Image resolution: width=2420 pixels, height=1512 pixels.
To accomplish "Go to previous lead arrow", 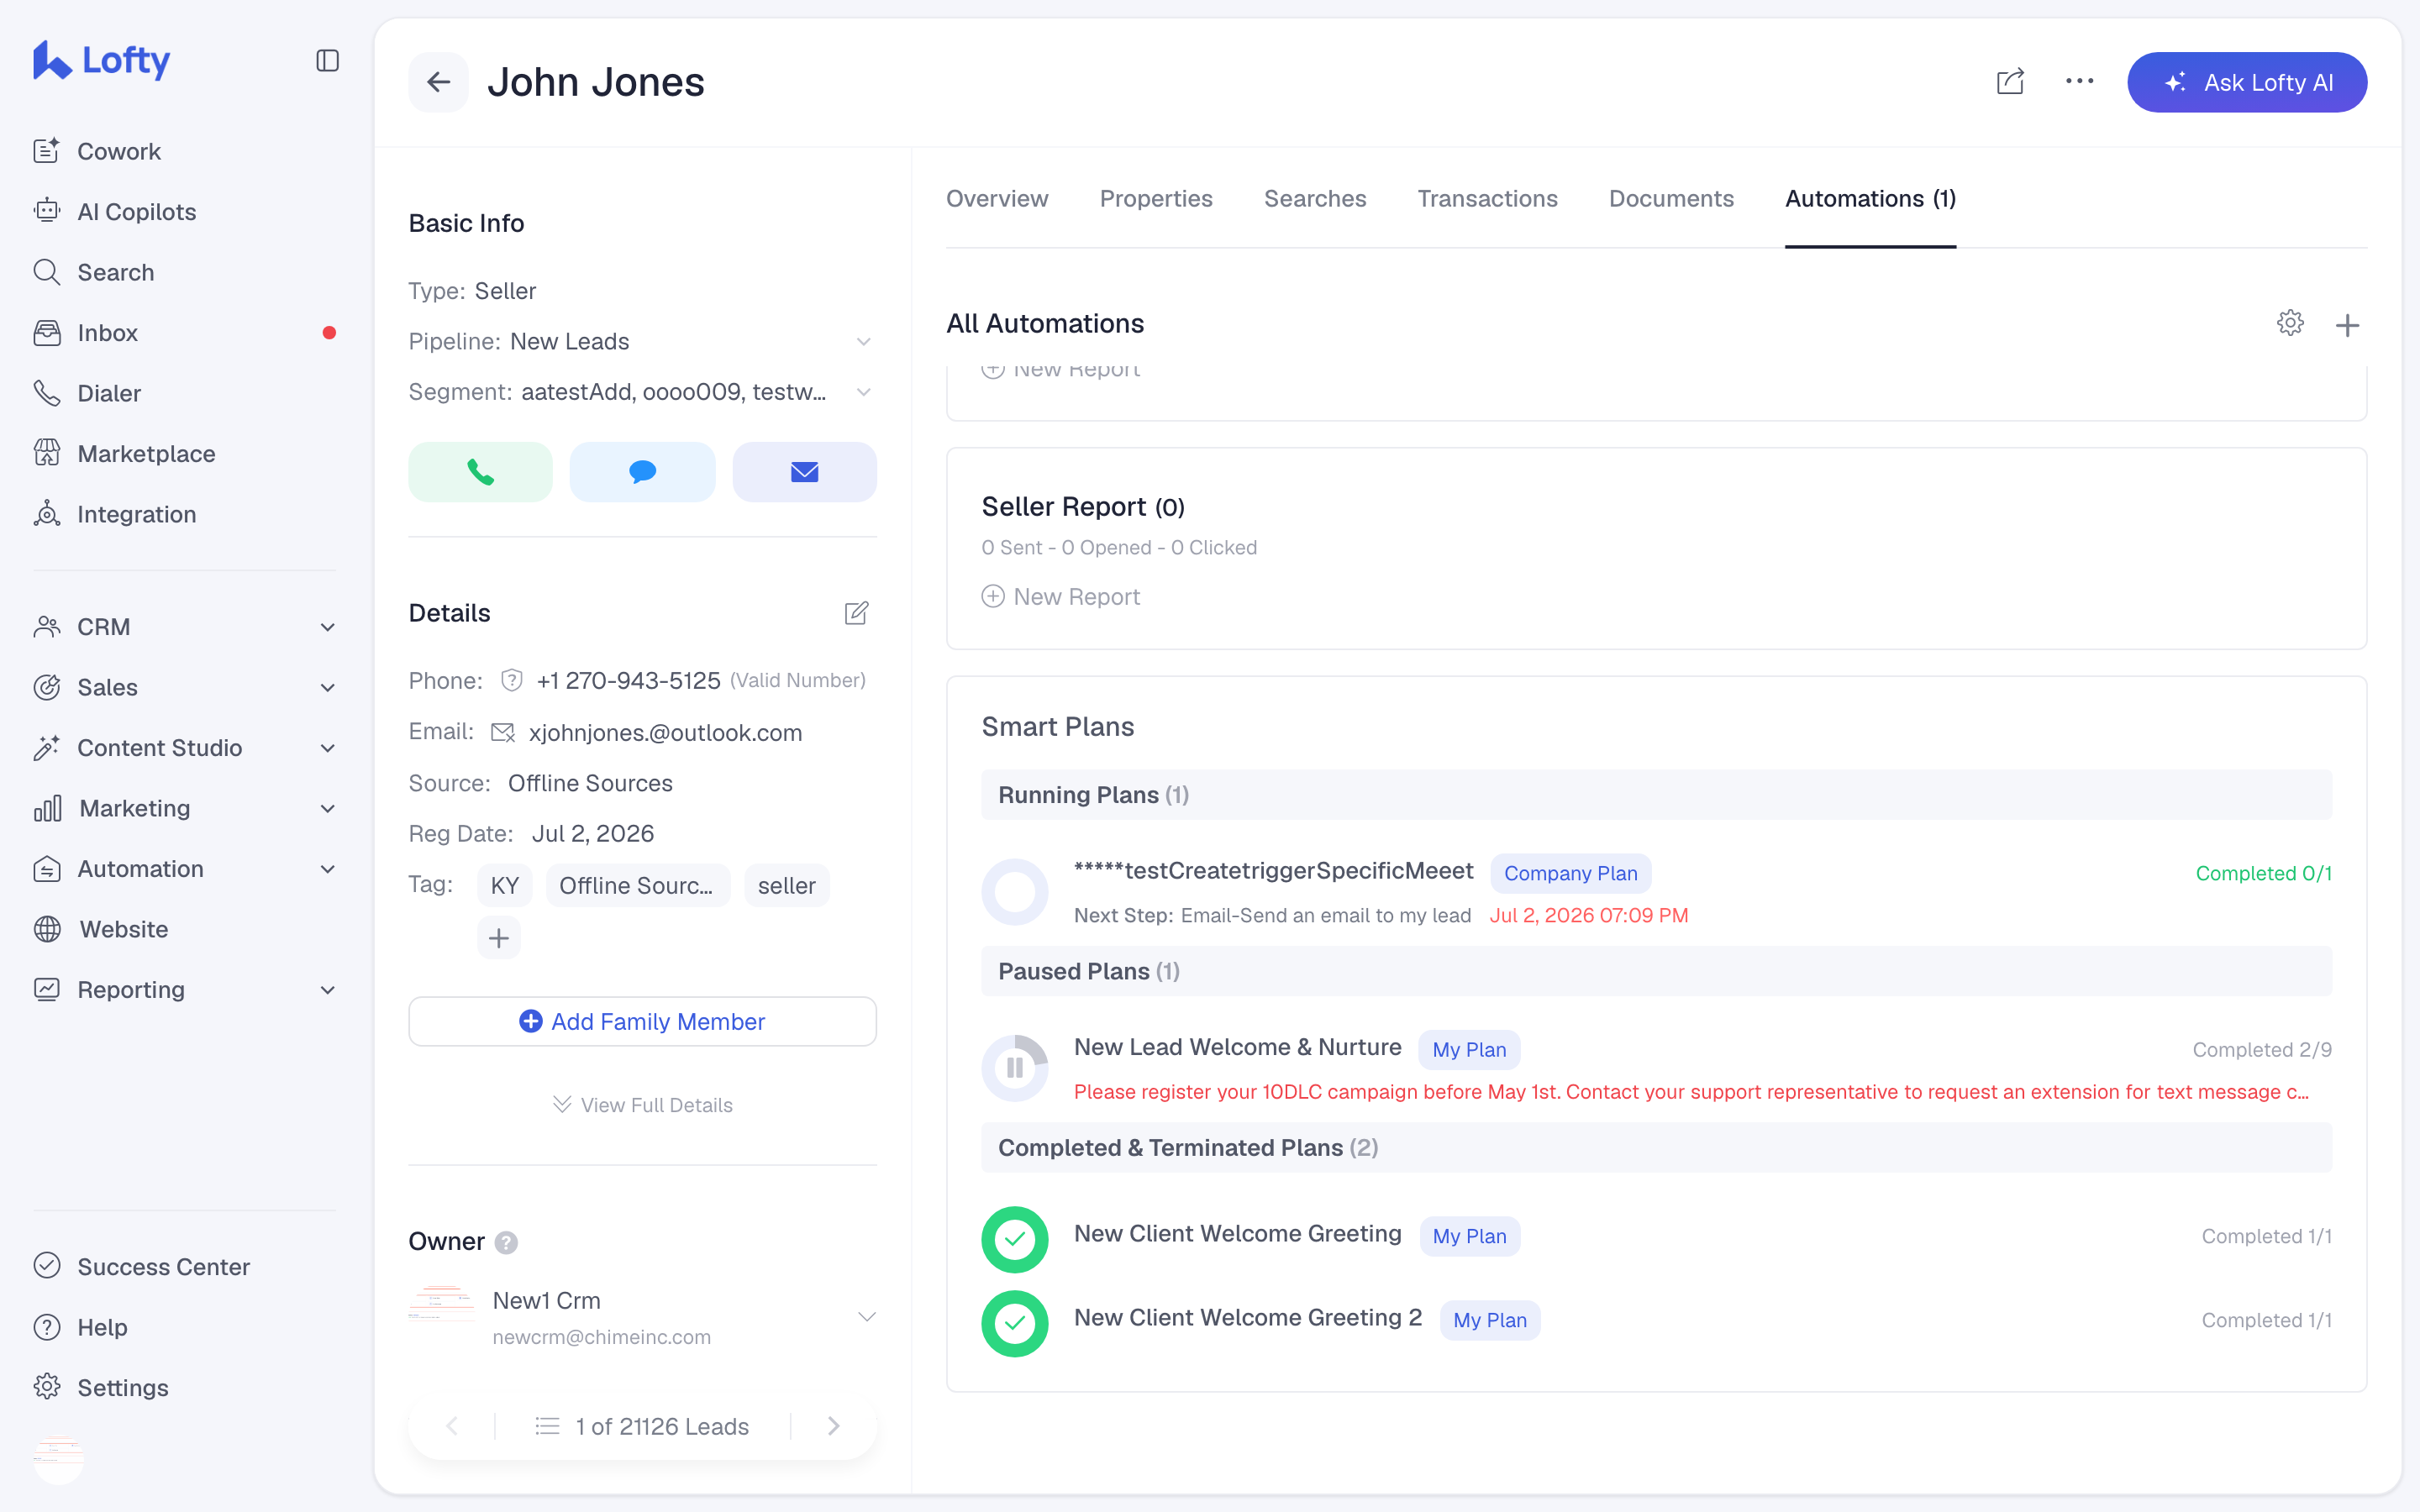I will 452,1426.
